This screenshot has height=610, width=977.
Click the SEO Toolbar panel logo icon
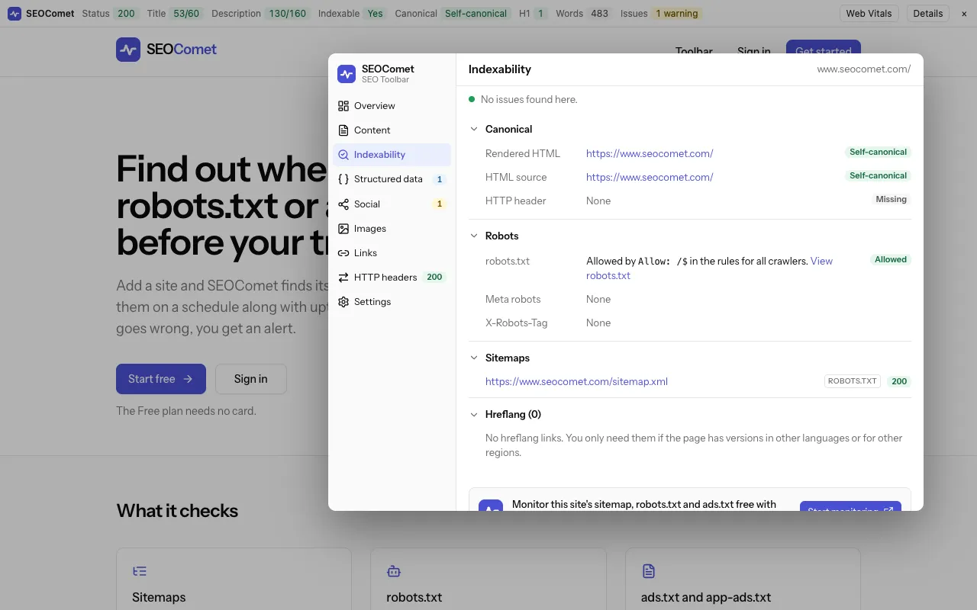click(347, 74)
